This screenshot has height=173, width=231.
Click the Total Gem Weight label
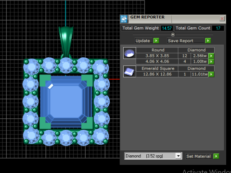tap(141, 28)
